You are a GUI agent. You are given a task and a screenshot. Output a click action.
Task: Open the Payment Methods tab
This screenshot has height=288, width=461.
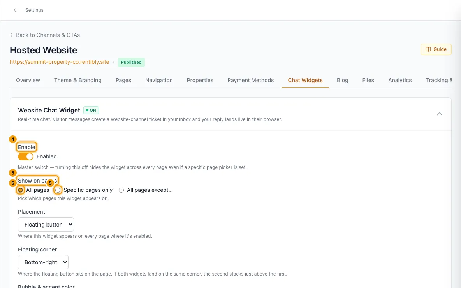pyautogui.click(x=250, y=80)
